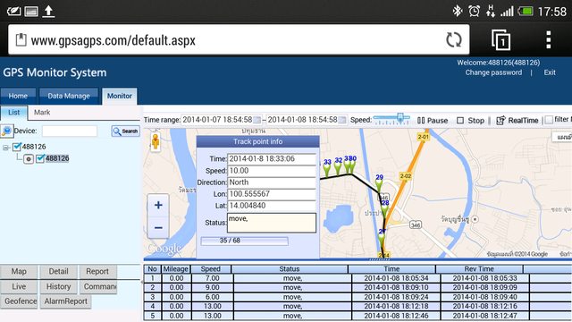572x322 pixels.
Task: Zoom out the map with minus button
Action: tap(158, 227)
